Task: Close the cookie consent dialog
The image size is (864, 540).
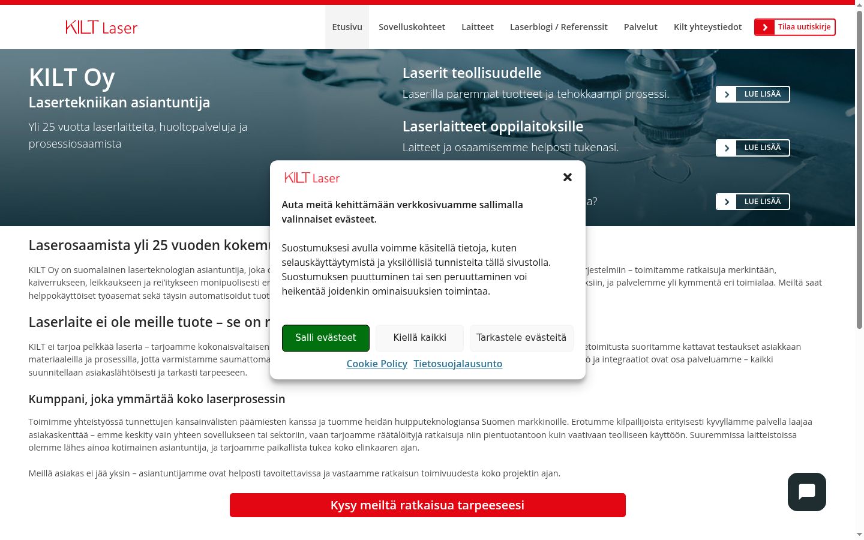Action: coord(568,177)
